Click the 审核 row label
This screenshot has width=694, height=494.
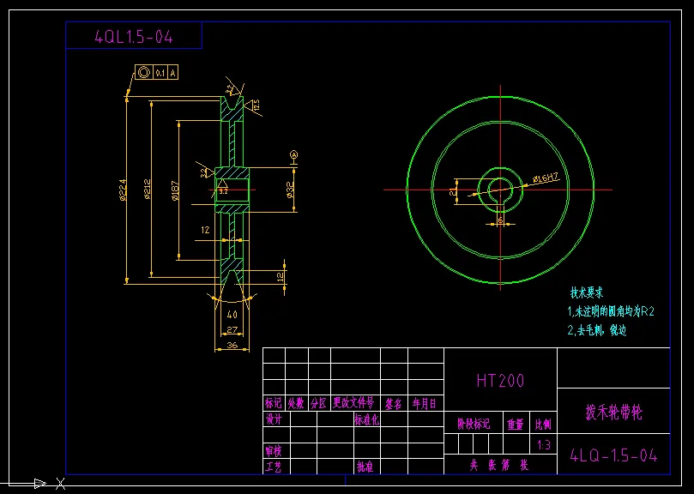coord(273,451)
